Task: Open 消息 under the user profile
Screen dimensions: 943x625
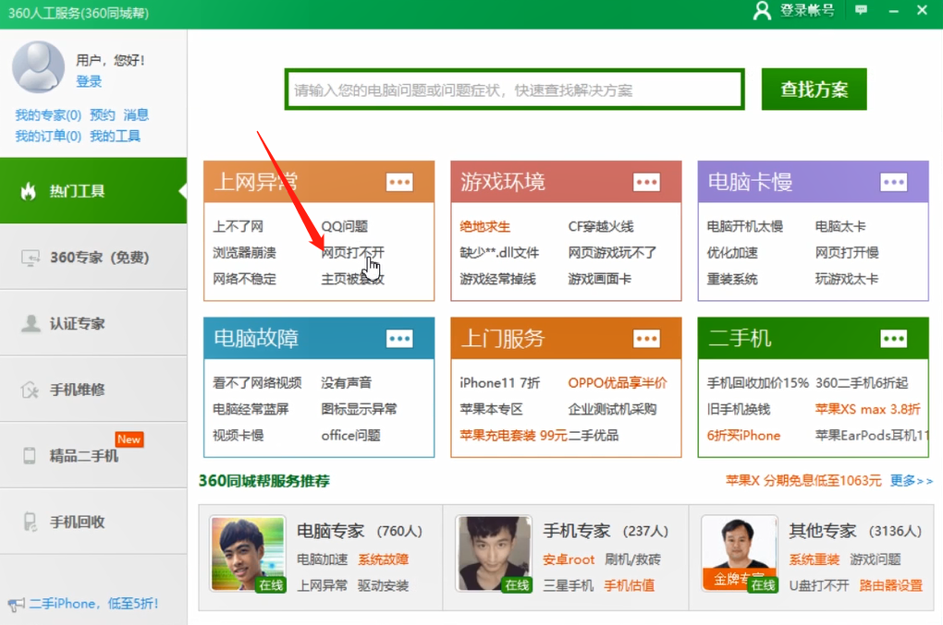Action: pyautogui.click(x=135, y=114)
